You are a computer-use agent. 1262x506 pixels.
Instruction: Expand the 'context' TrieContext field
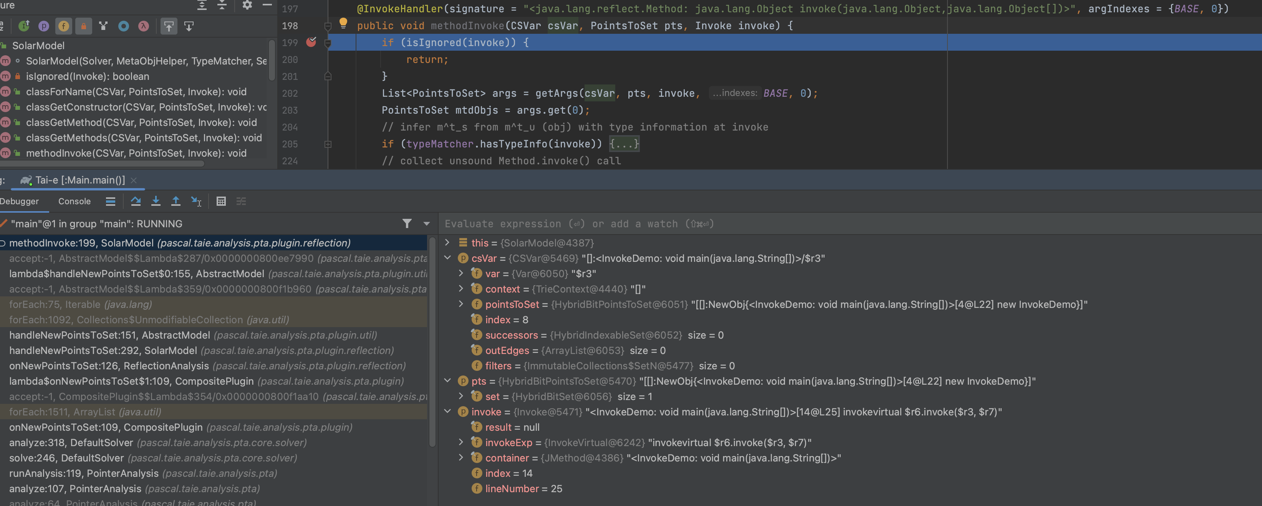tap(461, 289)
